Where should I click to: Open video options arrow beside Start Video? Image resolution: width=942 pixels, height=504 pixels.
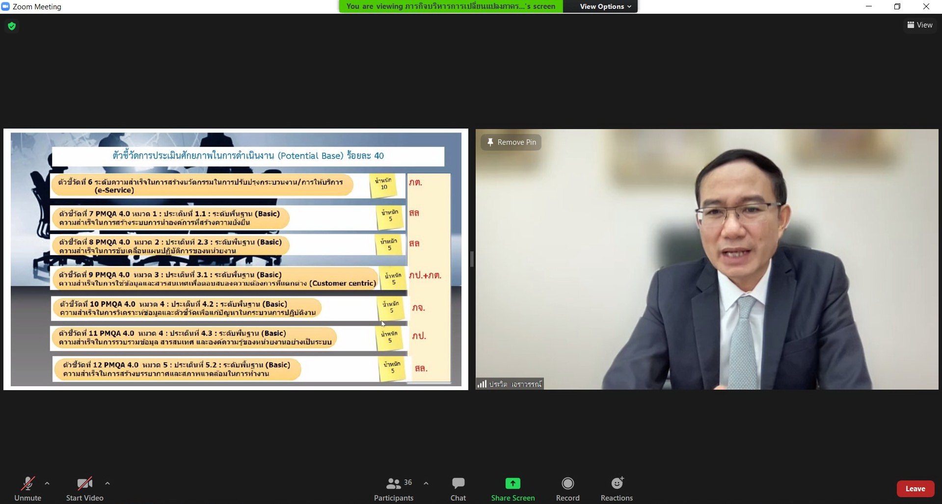pos(108,483)
